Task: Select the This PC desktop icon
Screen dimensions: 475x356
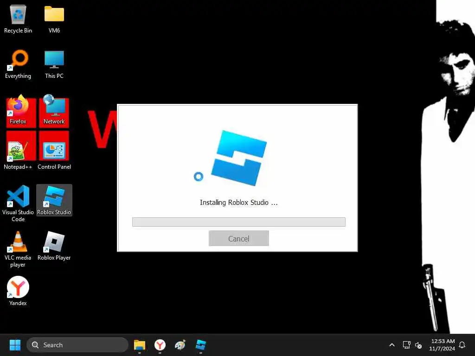Action: pyautogui.click(x=54, y=64)
